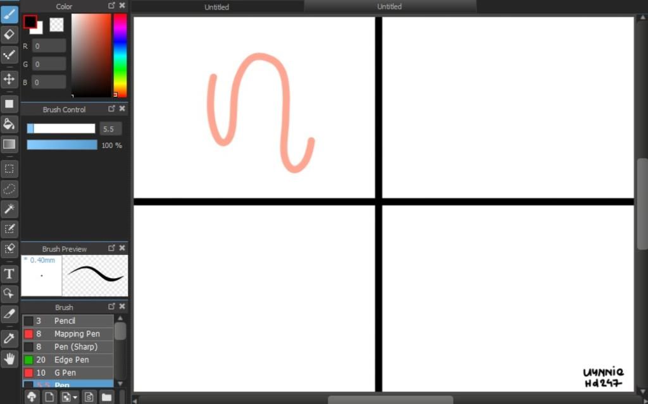
Task: Click the white background color swatch
Action: point(39,30)
